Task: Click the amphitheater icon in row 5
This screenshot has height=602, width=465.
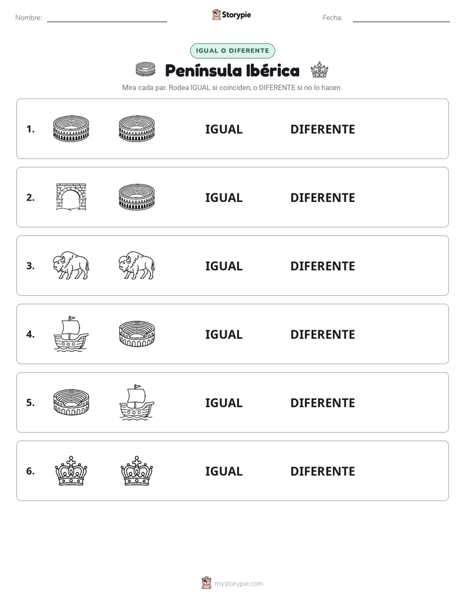Action: point(71,402)
